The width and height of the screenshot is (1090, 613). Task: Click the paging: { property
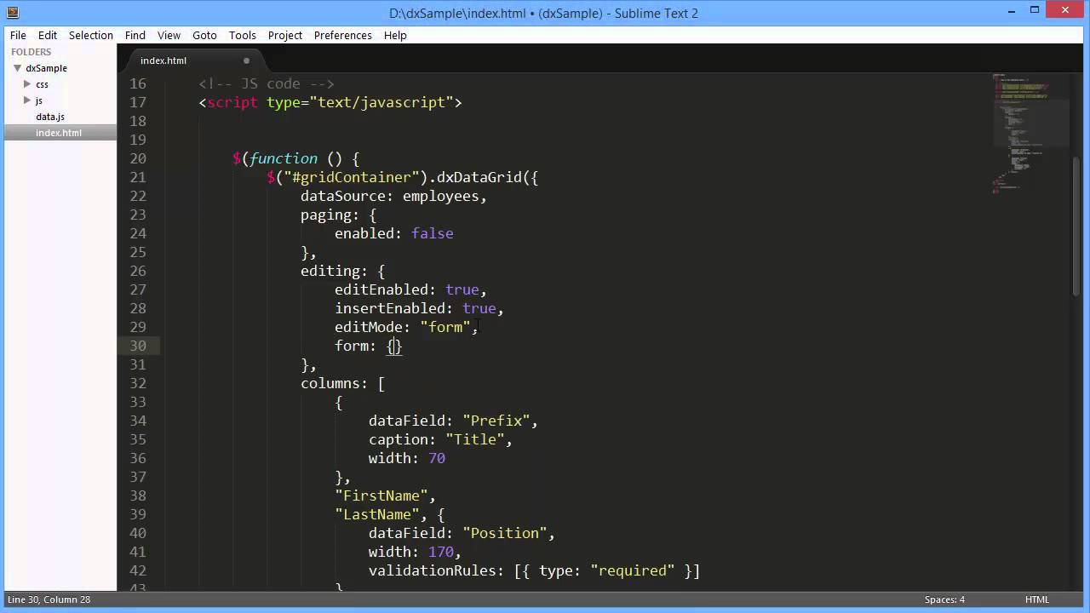coord(338,215)
